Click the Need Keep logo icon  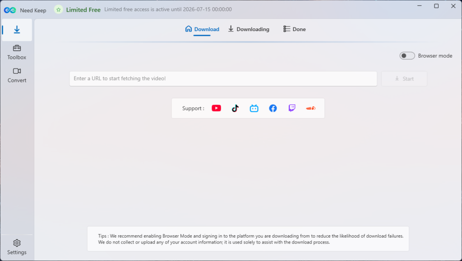coord(10,10)
